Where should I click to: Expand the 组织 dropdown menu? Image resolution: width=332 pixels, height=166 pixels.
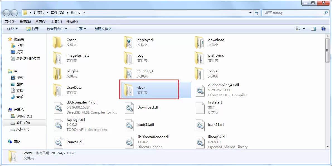click(13, 29)
